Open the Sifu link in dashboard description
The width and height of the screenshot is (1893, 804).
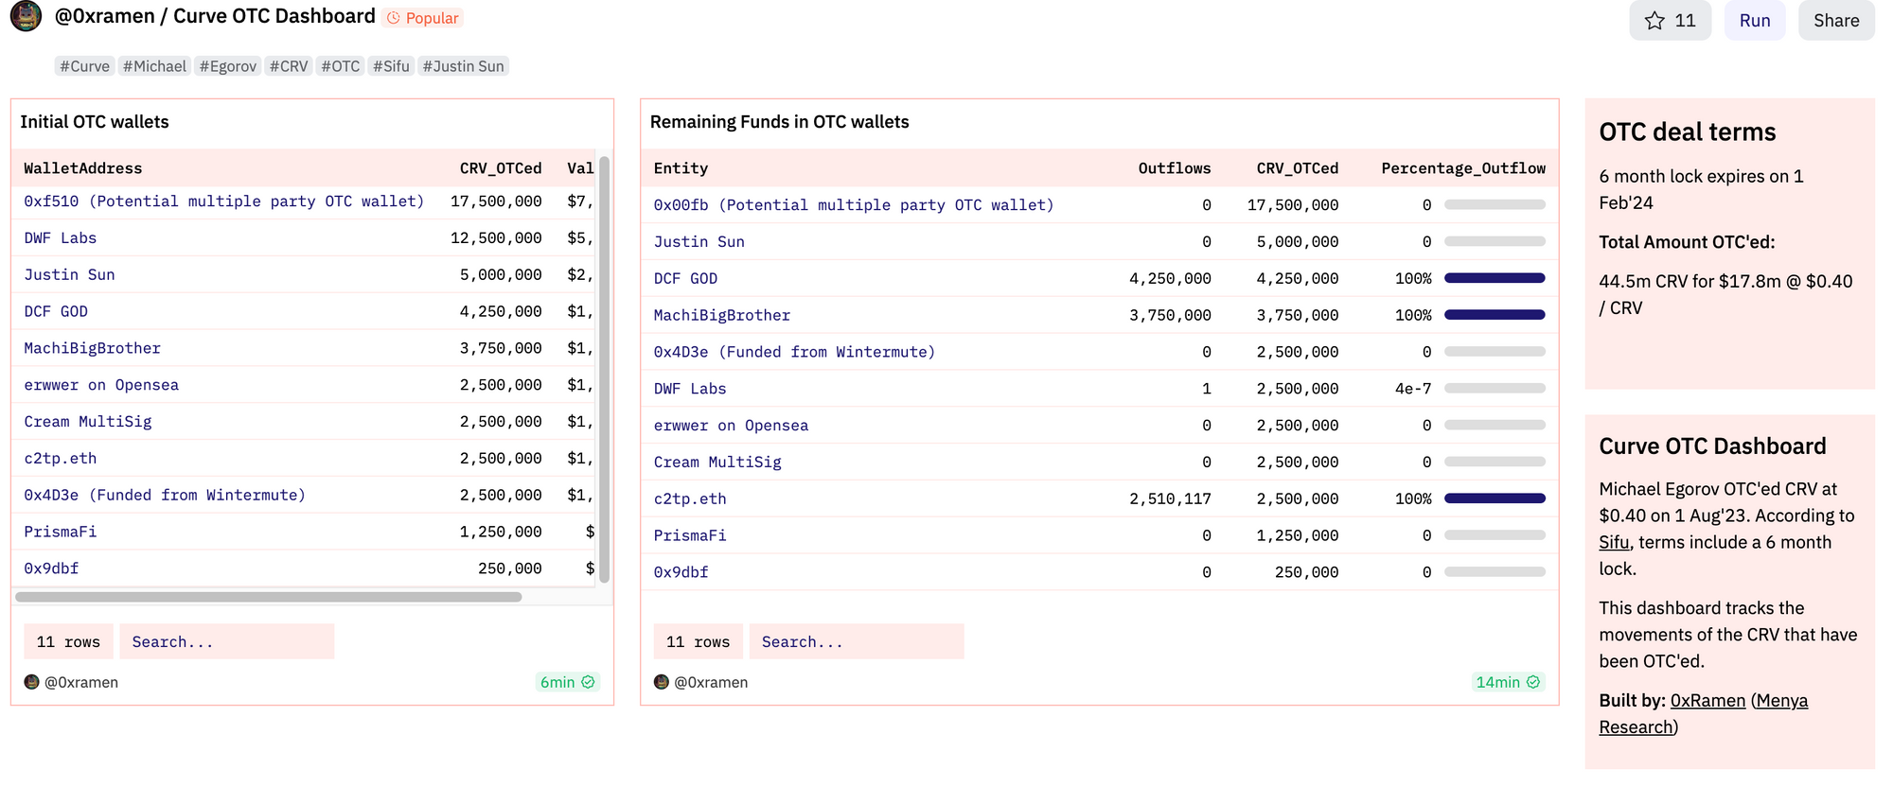[x=1614, y=542]
